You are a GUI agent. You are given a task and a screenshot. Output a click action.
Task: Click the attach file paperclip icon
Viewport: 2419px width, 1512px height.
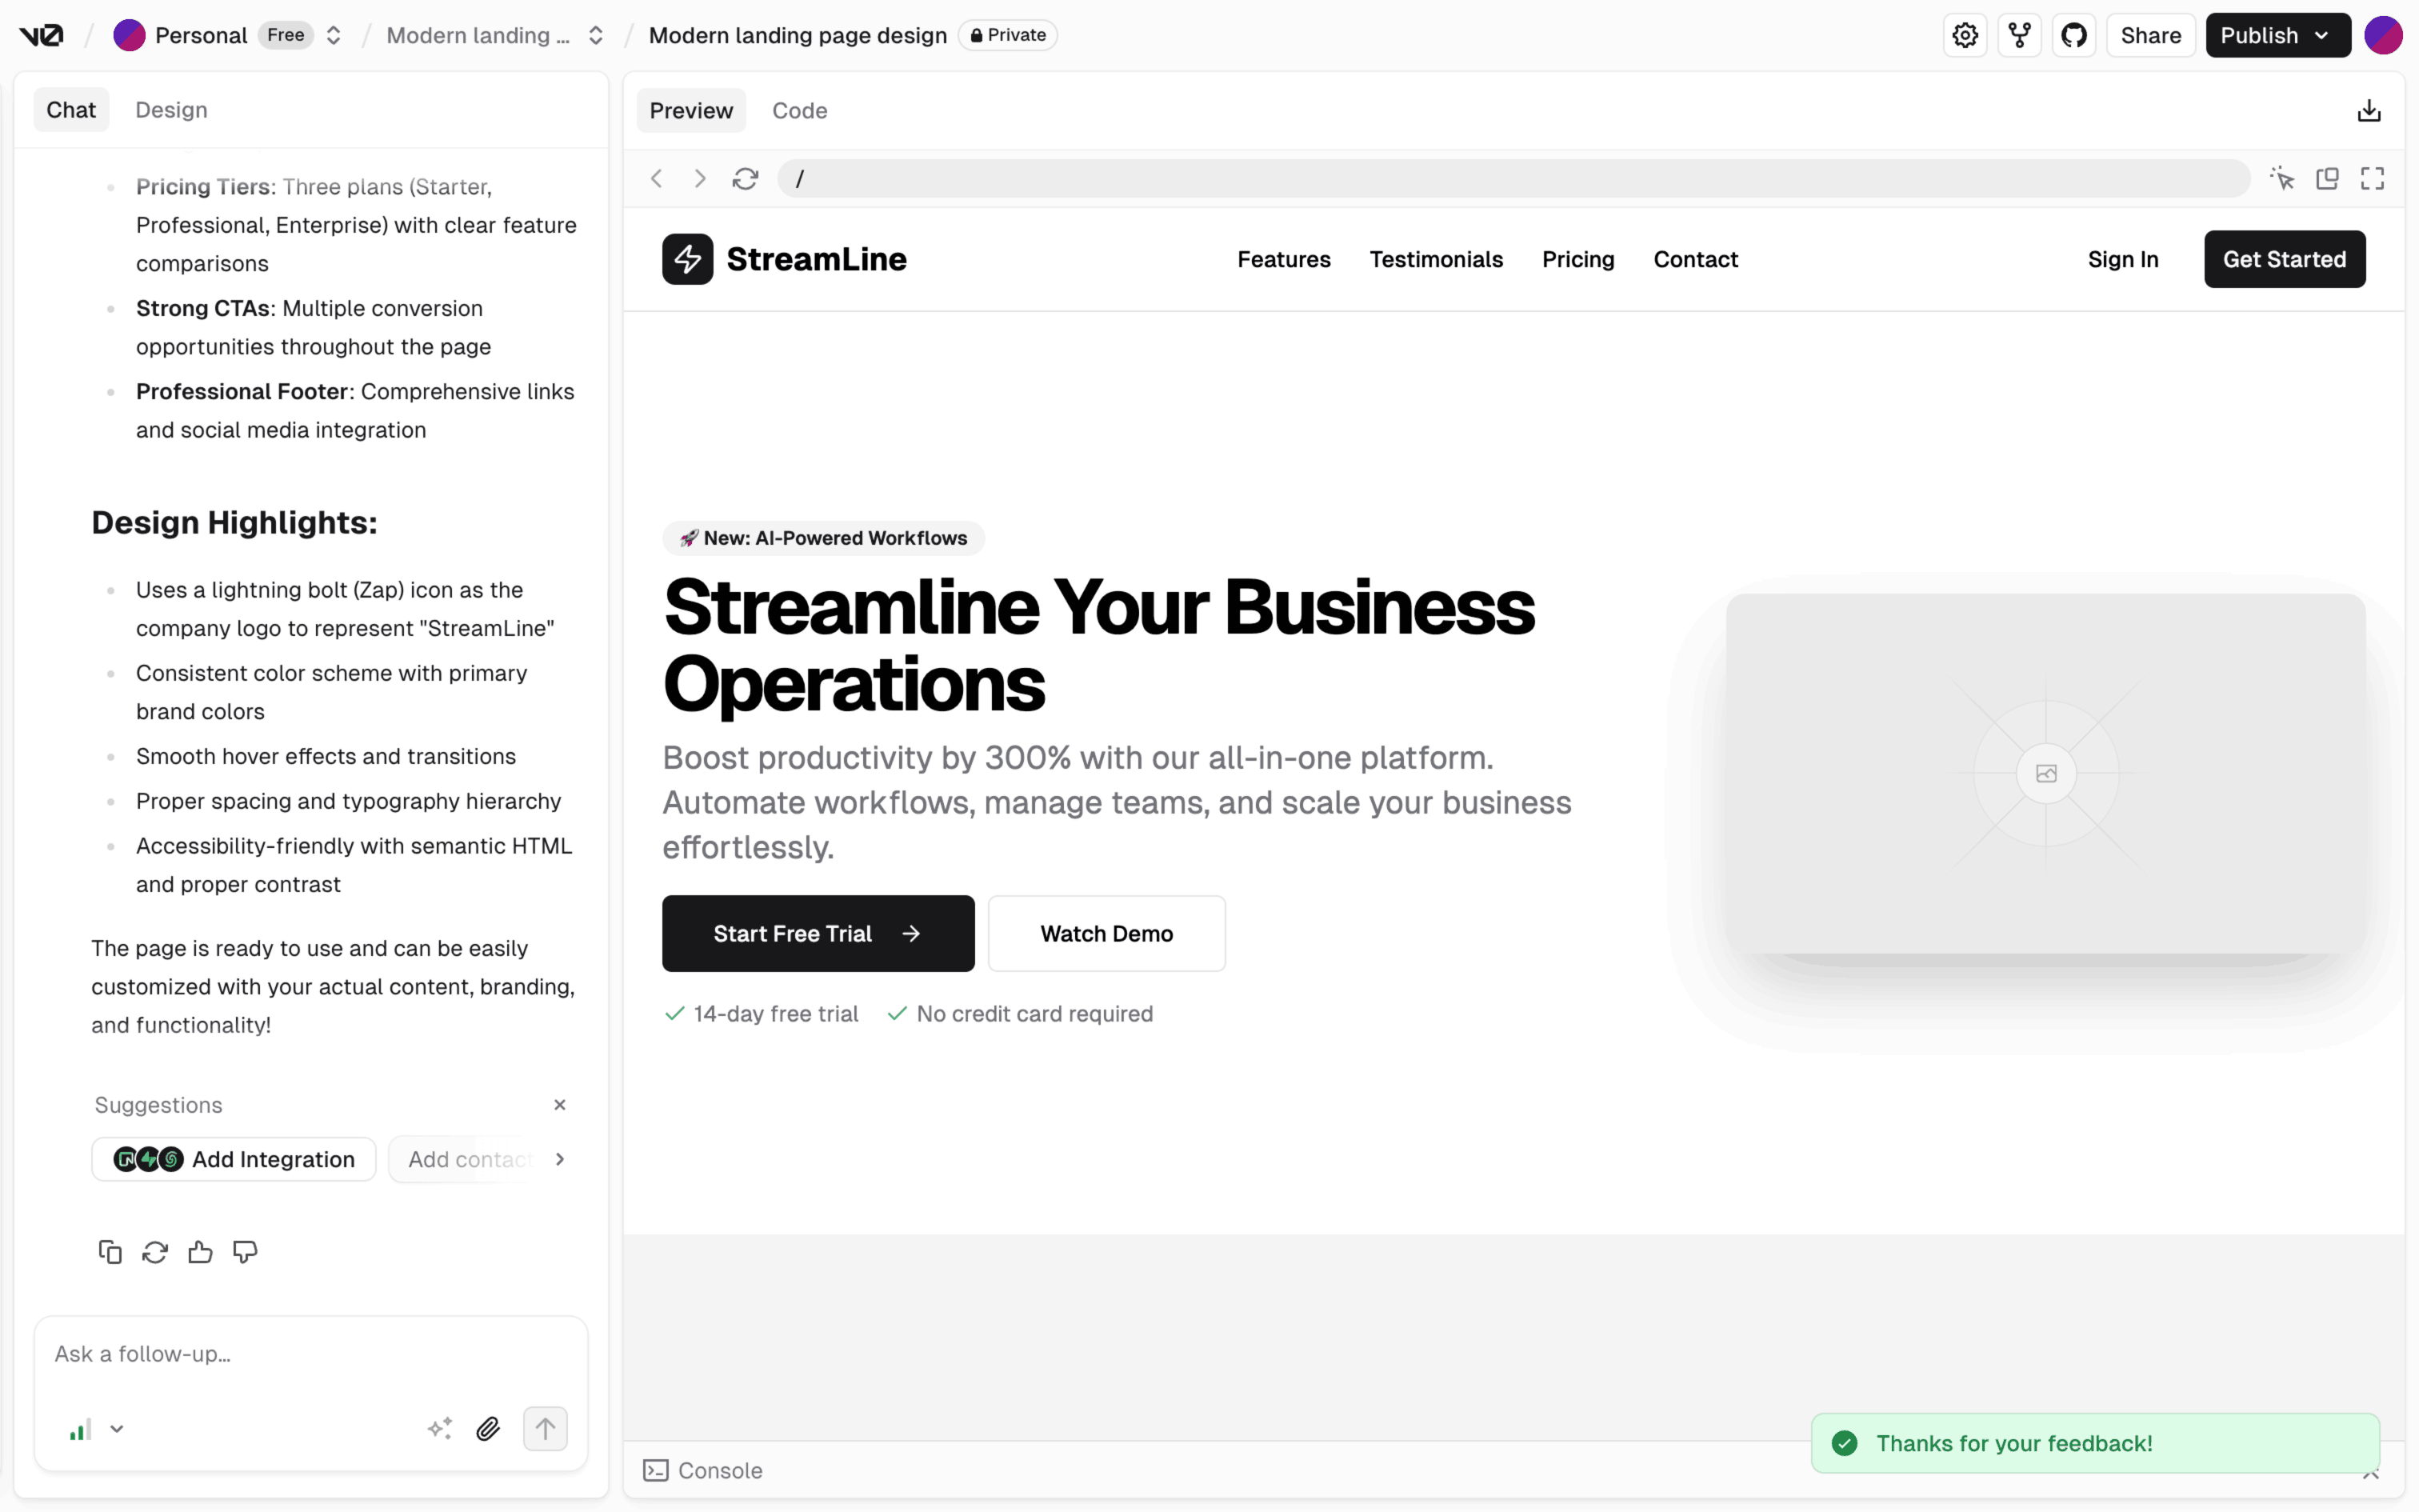point(488,1429)
